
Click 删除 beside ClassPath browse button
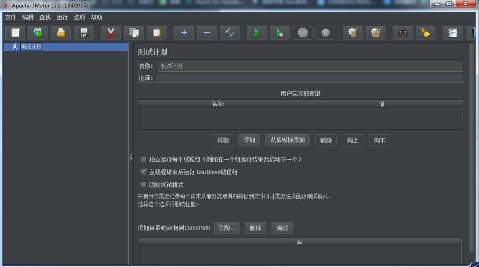255,228
